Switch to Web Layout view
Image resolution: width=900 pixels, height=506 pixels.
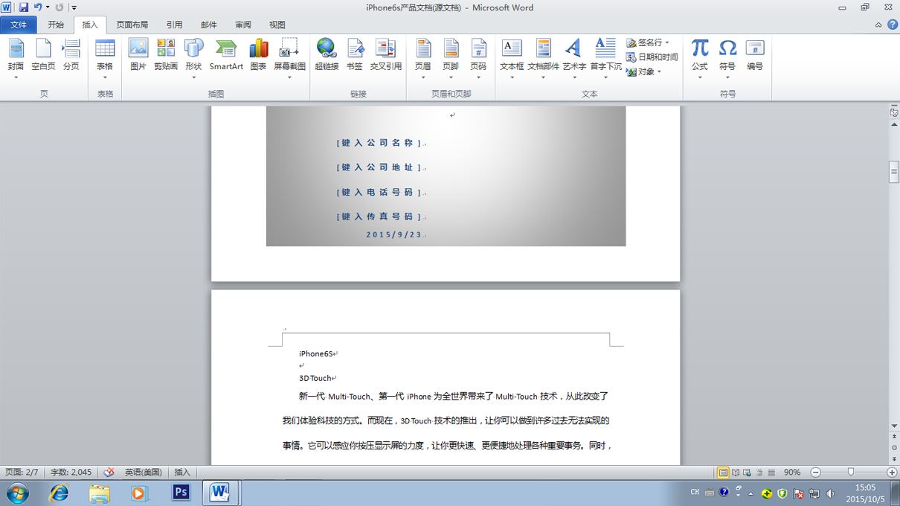tap(748, 472)
